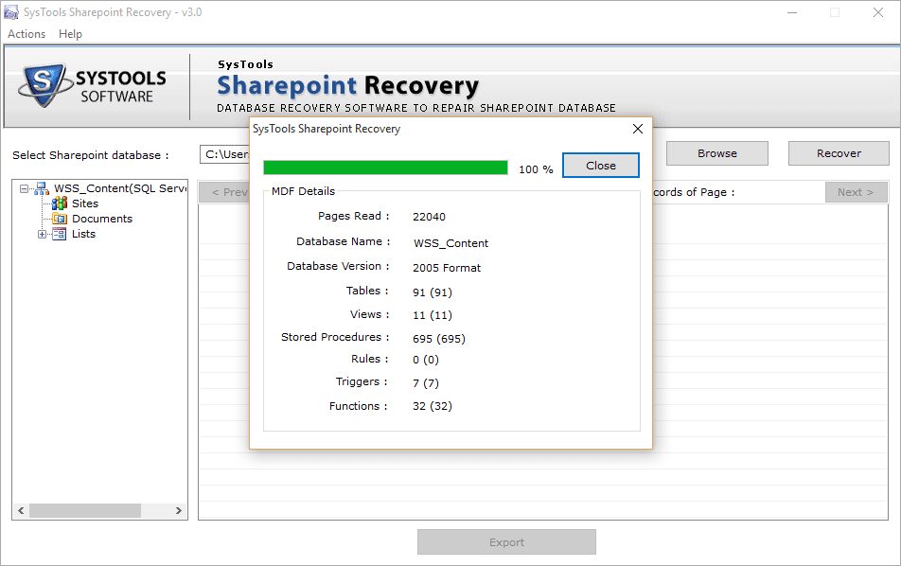Click the Export button

[506, 542]
